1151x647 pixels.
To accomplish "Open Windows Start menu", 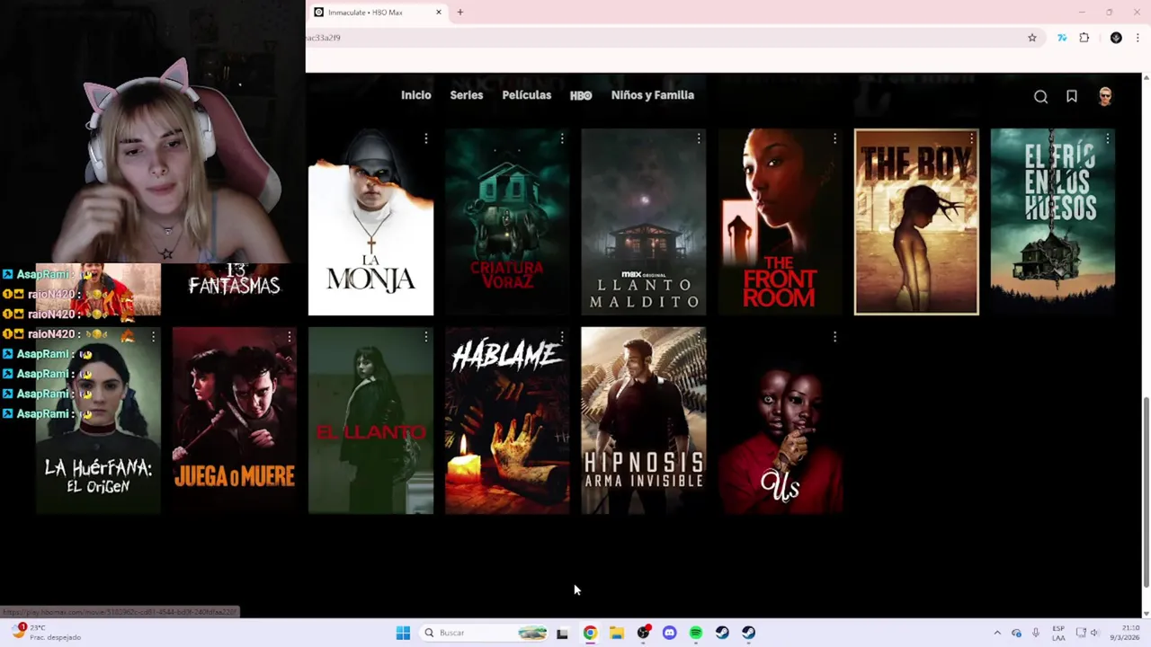I will (x=403, y=633).
